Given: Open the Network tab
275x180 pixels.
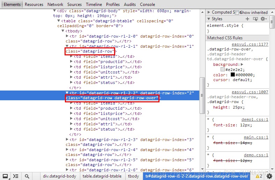Looking at the screenshot, I should click(55, 5).
